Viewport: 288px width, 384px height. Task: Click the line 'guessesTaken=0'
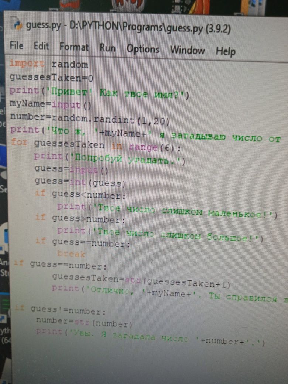[x=51, y=78]
